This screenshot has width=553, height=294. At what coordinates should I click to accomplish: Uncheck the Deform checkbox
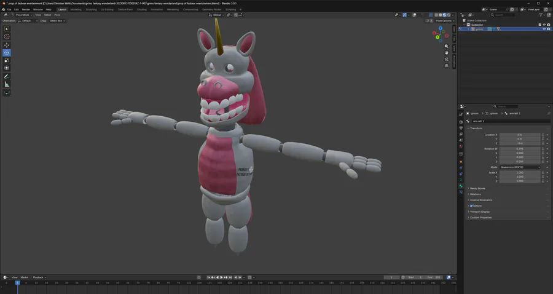[x=471, y=206]
